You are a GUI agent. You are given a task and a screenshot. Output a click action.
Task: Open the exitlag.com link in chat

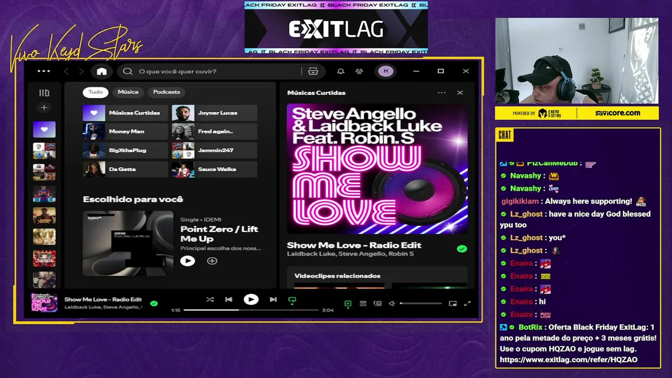(x=569, y=360)
